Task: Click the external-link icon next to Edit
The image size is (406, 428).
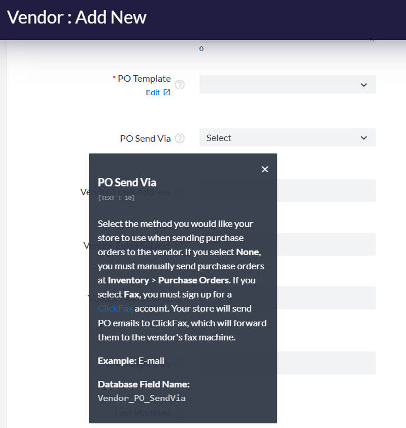Action: coord(167,92)
